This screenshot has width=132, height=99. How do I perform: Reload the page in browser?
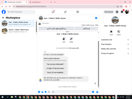point(10,6)
